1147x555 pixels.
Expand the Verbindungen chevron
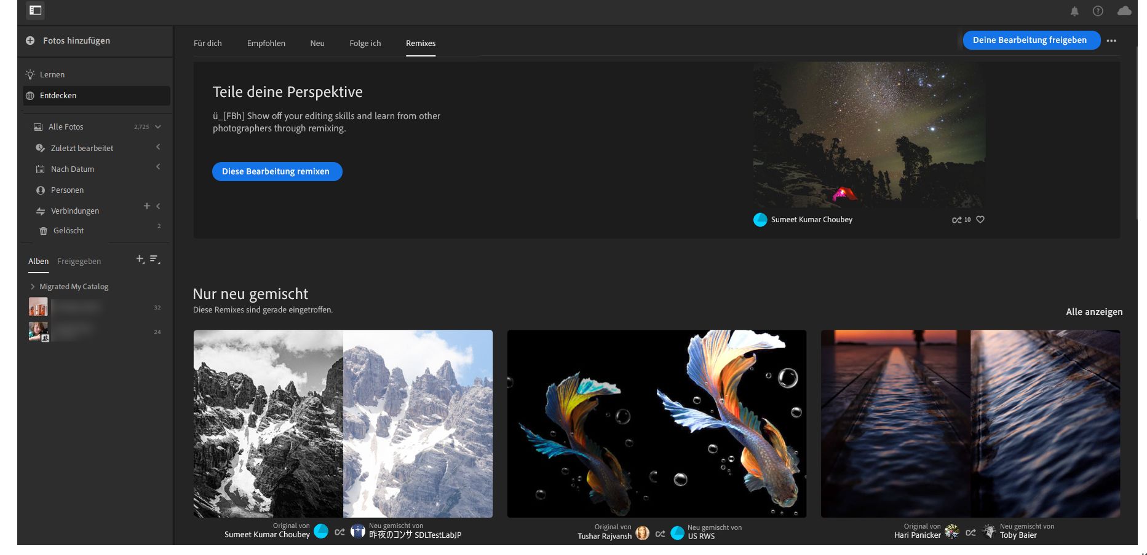point(158,206)
